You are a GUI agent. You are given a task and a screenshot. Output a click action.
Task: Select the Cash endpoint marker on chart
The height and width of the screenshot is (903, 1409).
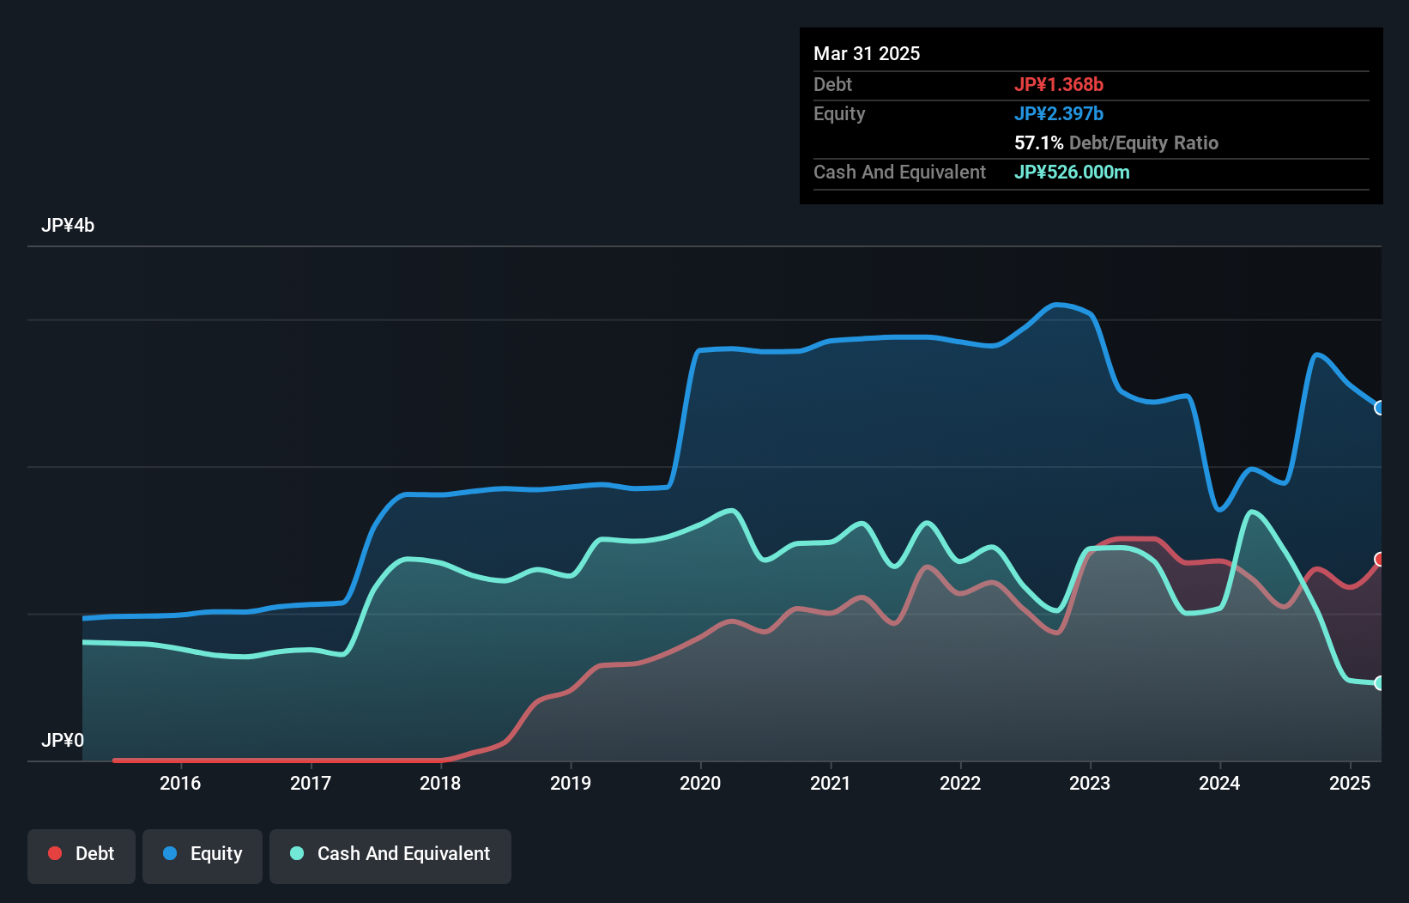click(x=1380, y=683)
